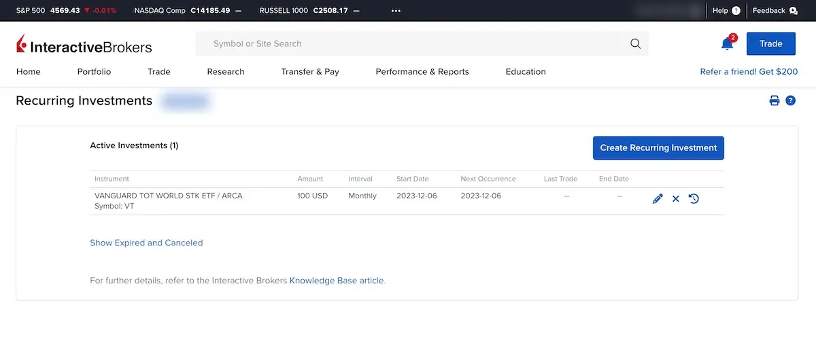Screen dimensions: 816x352
Task: Click Create Recurring Investment
Action: coord(658,147)
